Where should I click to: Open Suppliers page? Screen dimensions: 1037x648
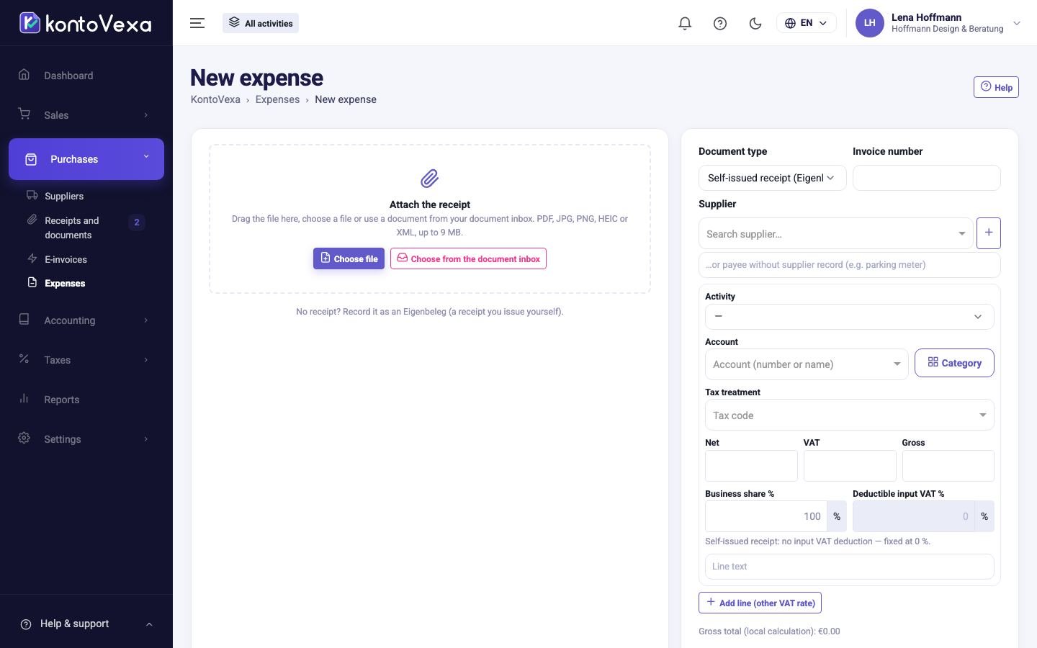coord(64,196)
